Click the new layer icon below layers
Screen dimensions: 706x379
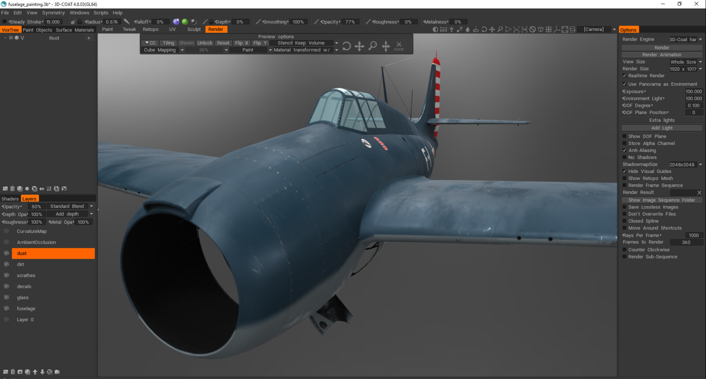point(6,372)
